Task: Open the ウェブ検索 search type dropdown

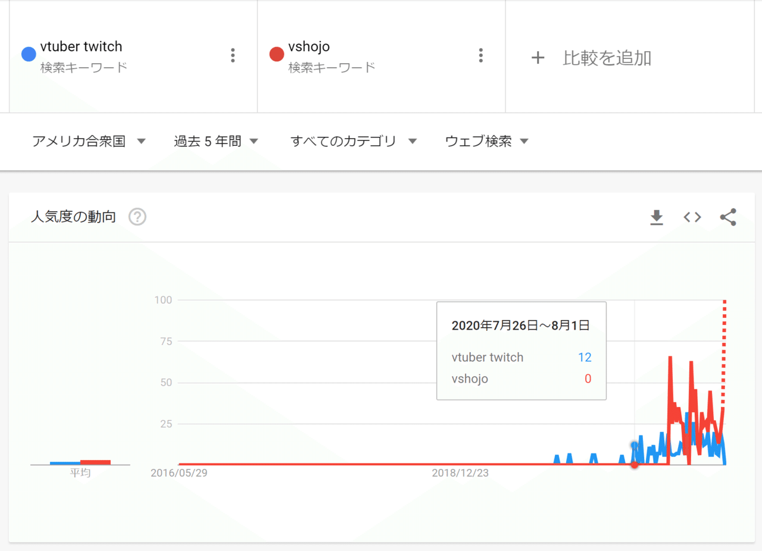Action: pyautogui.click(x=486, y=141)
